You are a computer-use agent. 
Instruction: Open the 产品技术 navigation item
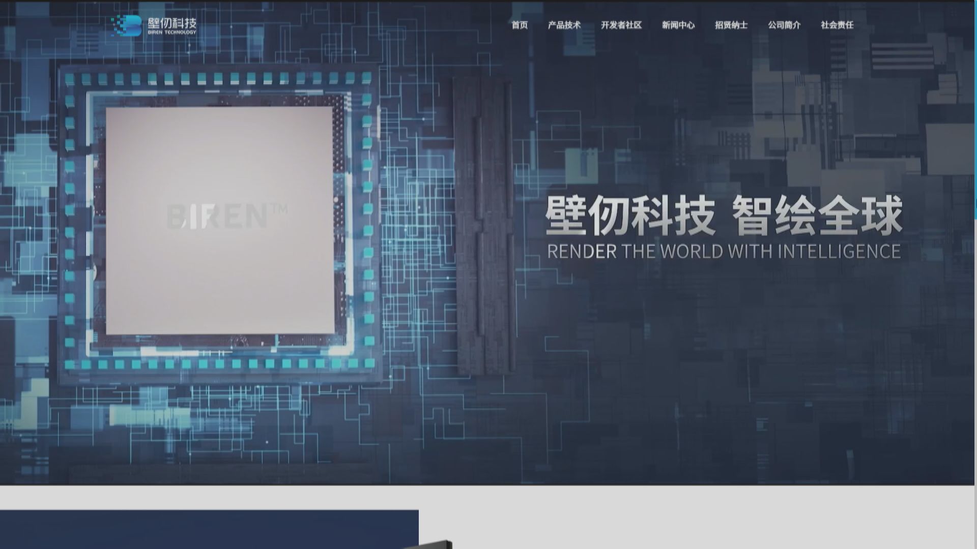(x=563, y=25)
